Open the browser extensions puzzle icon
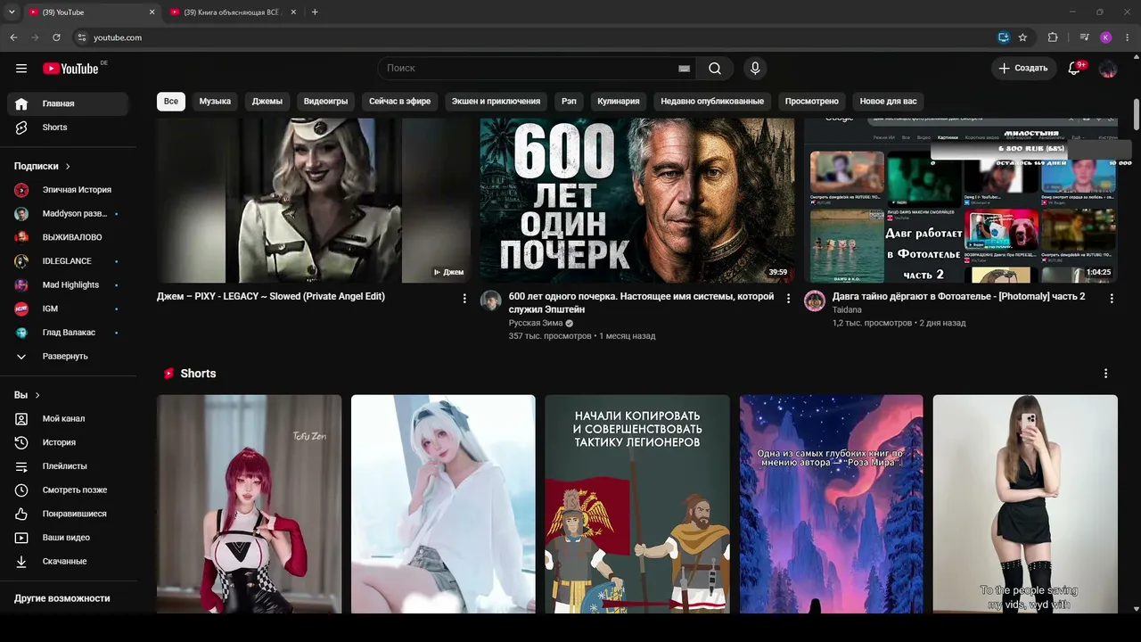This screenshot has width=1141, height=642. [x=1053, y=37]
